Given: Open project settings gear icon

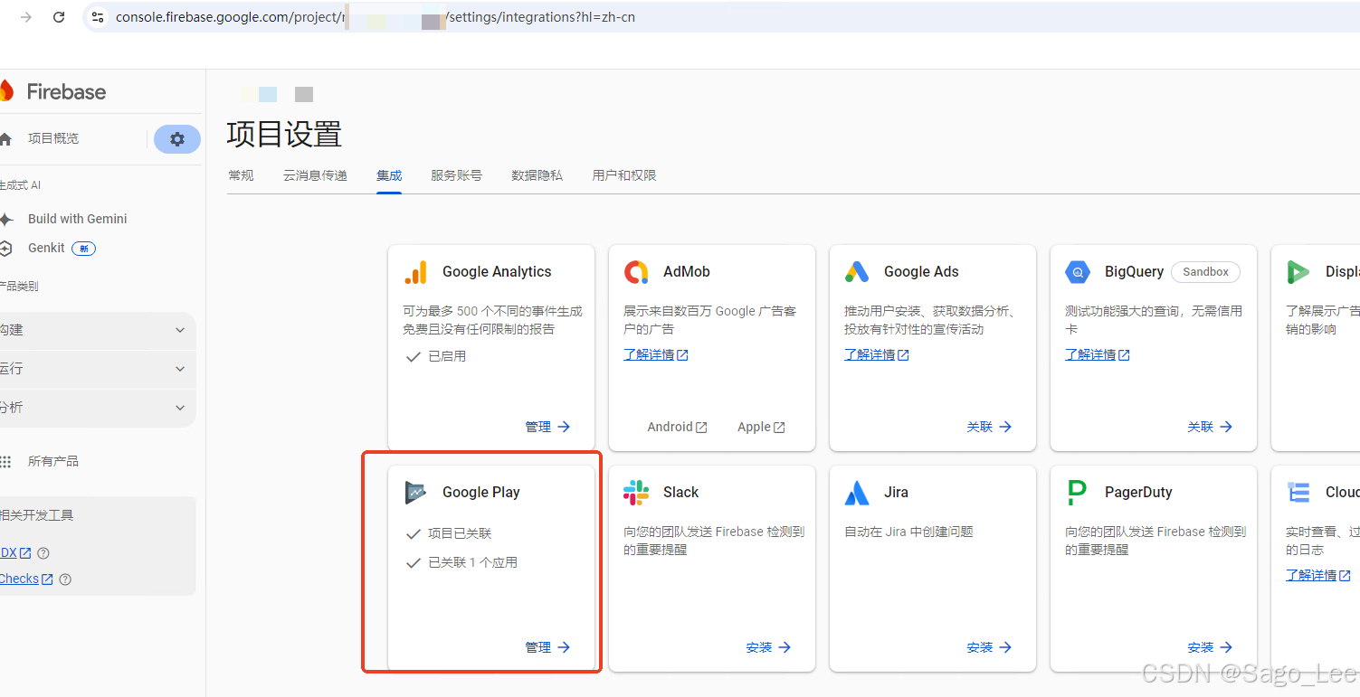Looking at the screenshot, I should click(x=177, y=139).
